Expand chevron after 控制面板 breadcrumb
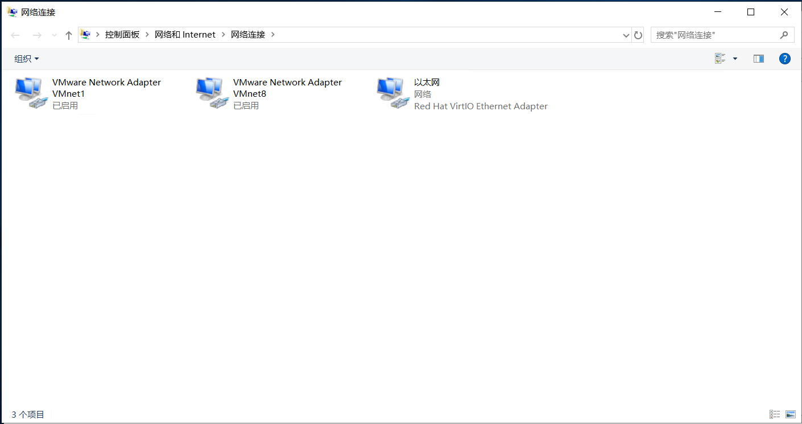 coord(147,35)
